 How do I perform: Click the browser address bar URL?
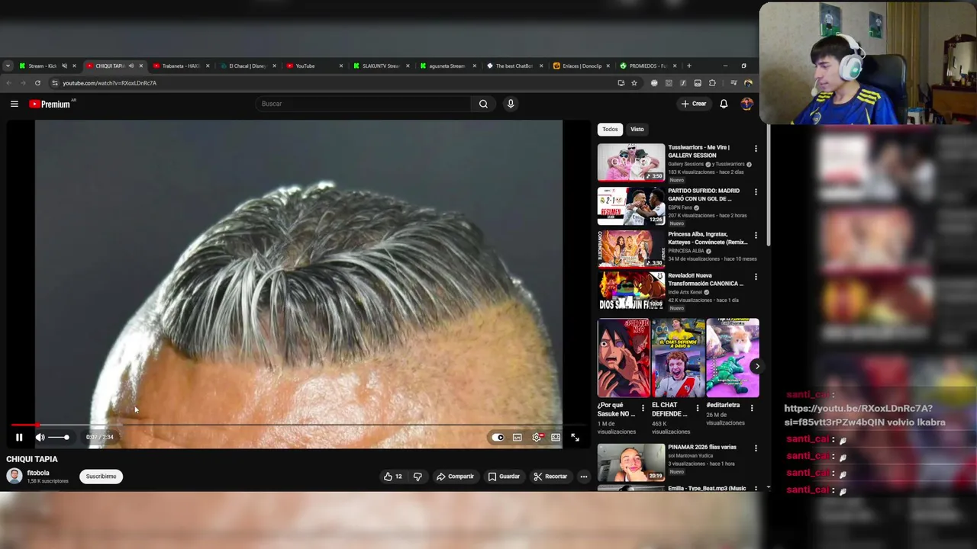109,82
